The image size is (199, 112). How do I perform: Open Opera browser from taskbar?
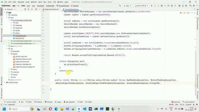tap(50, 109)
